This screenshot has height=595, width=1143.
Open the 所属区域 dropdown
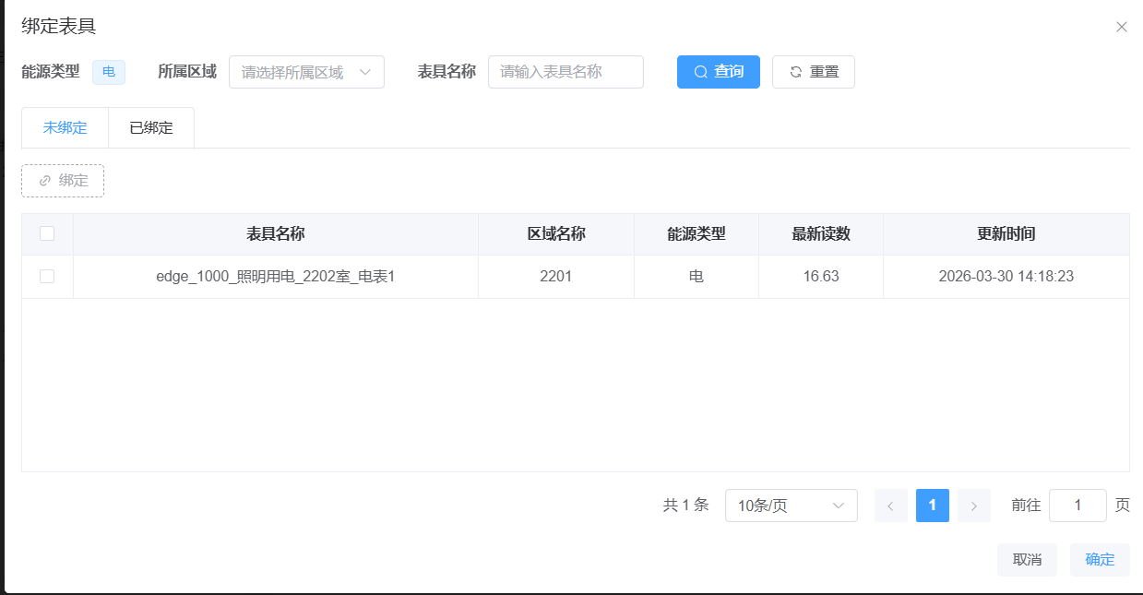pyautogui.click(x=306, y=72)
